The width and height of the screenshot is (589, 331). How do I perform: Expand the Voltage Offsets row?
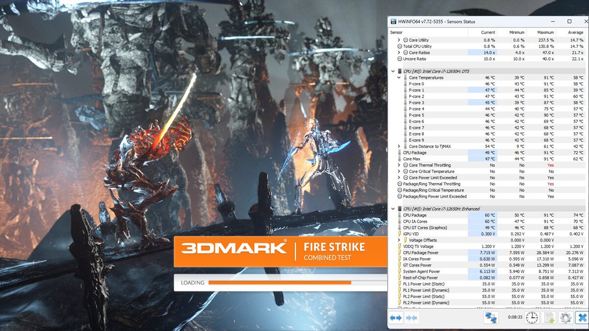399,240
